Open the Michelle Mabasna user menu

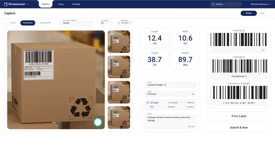coord(260,4)
